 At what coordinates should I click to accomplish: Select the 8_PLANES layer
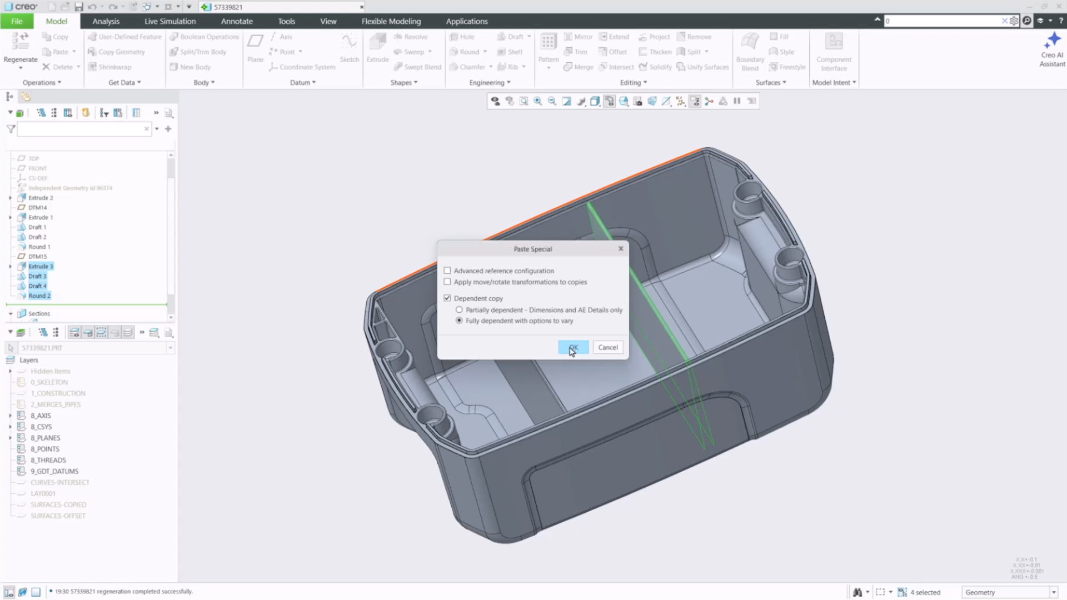click(x=45, y=438)
